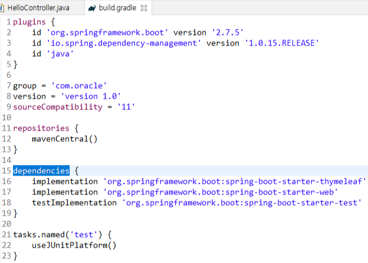Click line number 1 in the gutter

9,22
